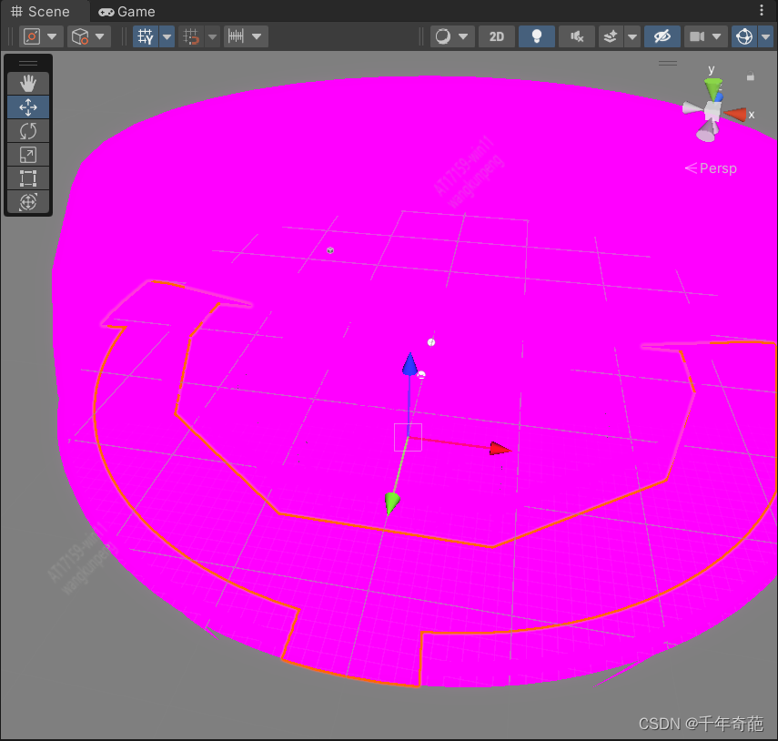Select the Move tool
The width and height of the screenshot is (778, 741).
pos(28,107)
